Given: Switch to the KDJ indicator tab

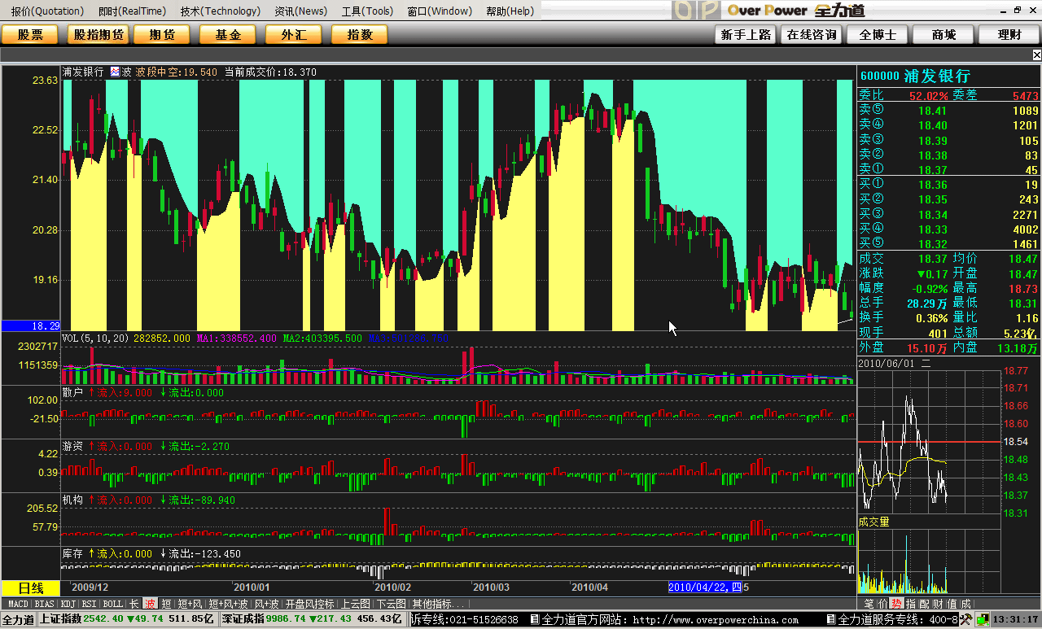Looking at the screenshot, I should pos(68,604).
